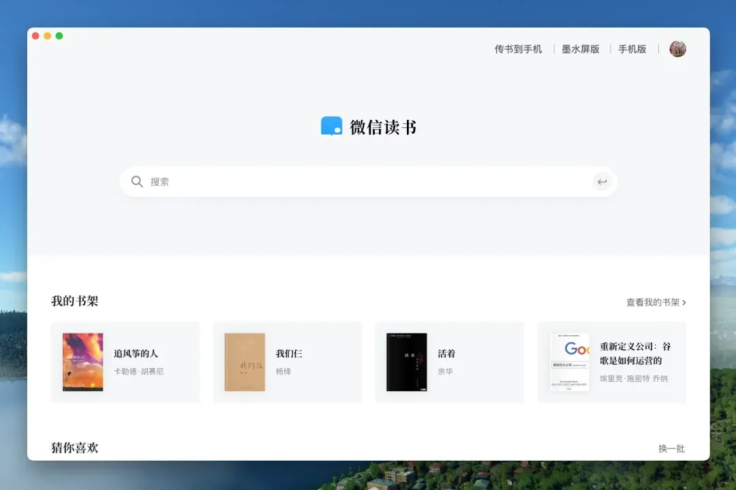The height and width of the screenshot is (490, 736).
Task: Open the user avatar profile picture
Action: 677,49
